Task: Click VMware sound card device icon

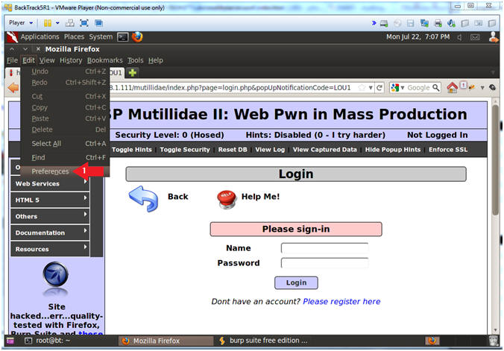Action: (451, 23)
